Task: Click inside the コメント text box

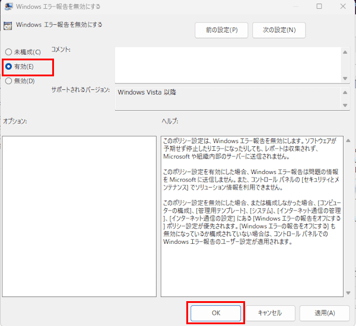Action: click(228, 65)
